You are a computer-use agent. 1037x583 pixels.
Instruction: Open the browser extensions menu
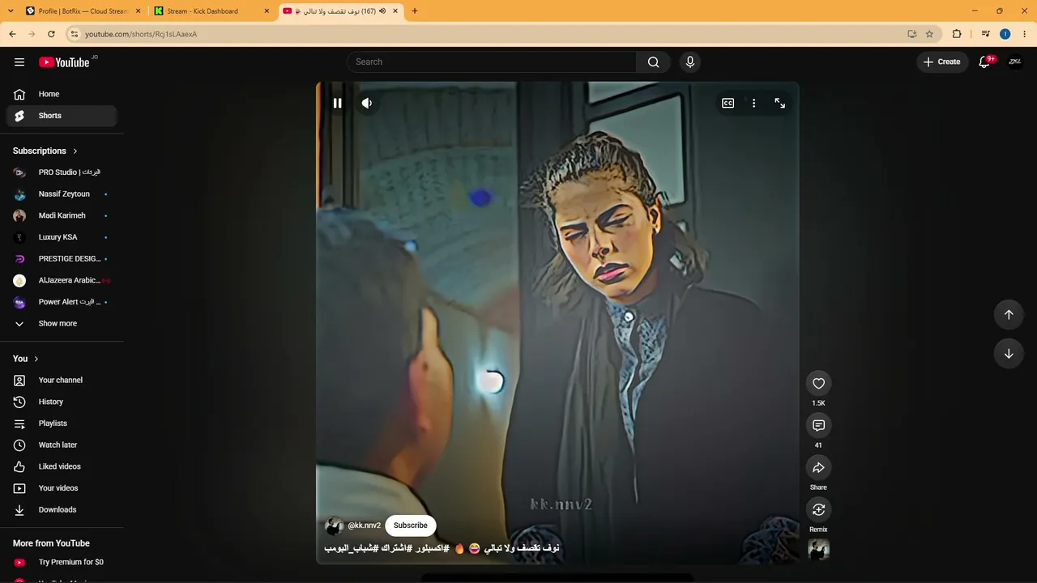957,34
